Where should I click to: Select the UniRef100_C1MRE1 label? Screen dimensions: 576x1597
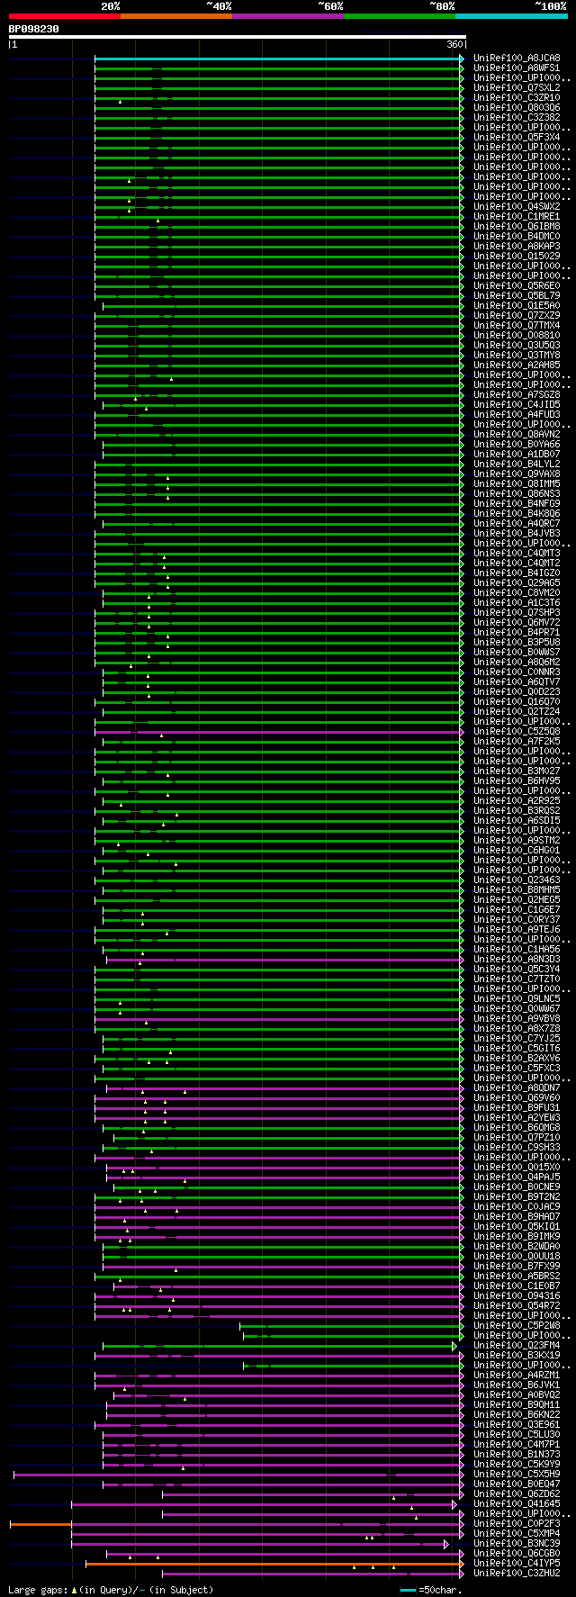517,217
